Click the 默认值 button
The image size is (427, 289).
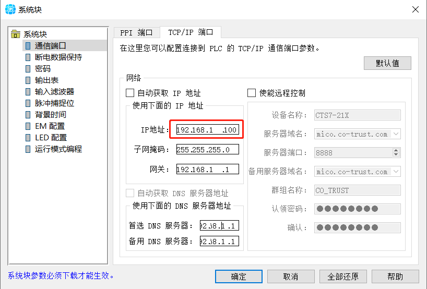[x=387, y=63]
